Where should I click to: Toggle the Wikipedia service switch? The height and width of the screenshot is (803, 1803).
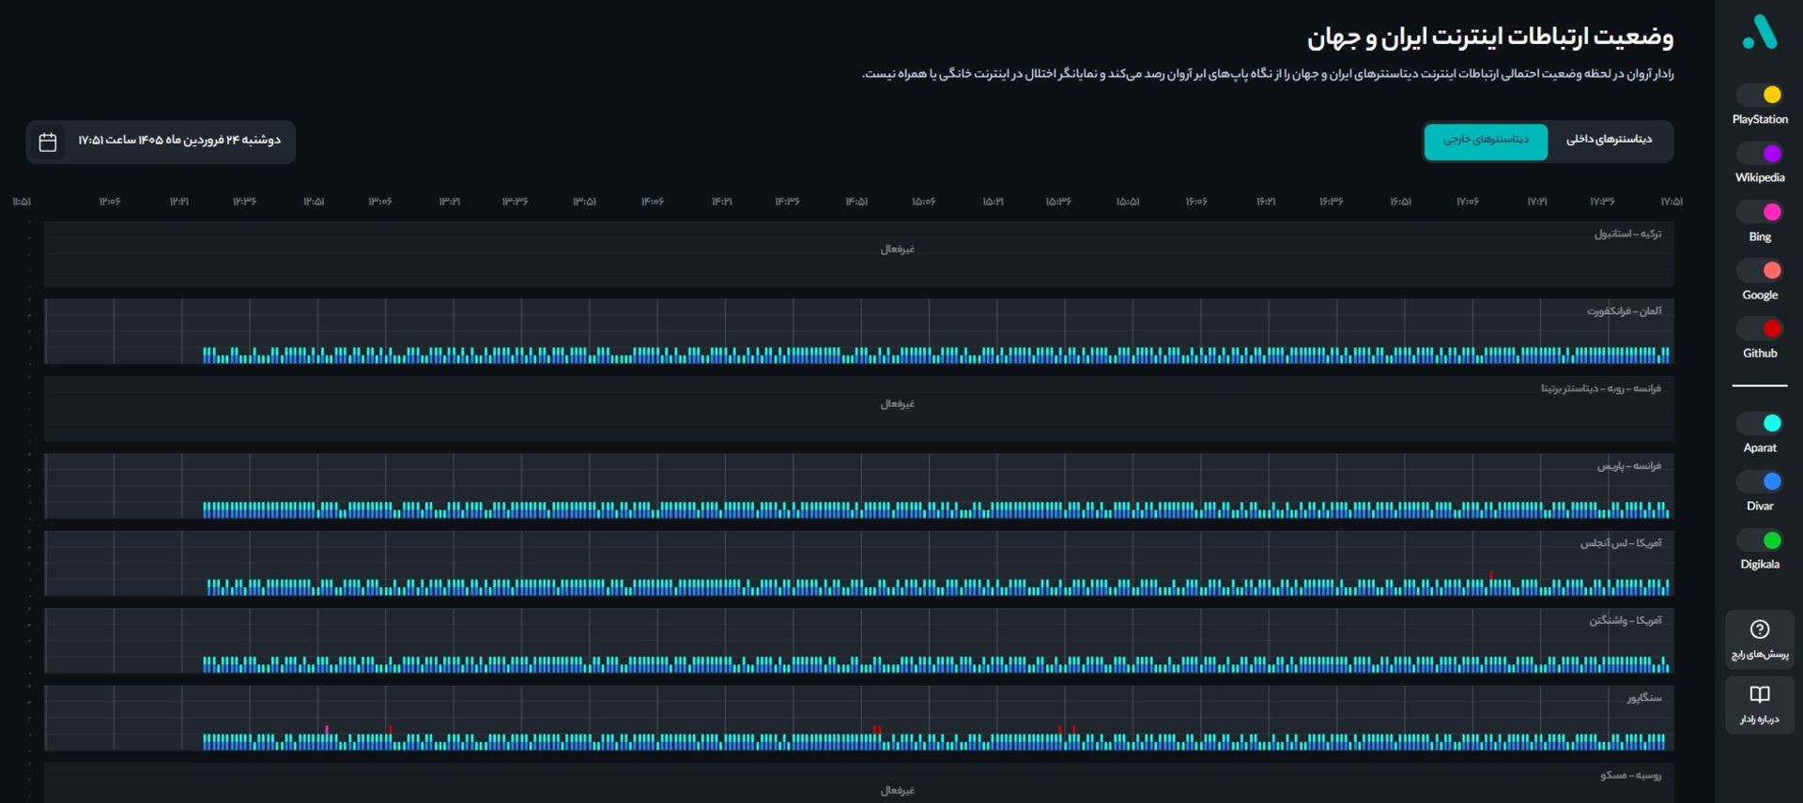coord(1760,154)
